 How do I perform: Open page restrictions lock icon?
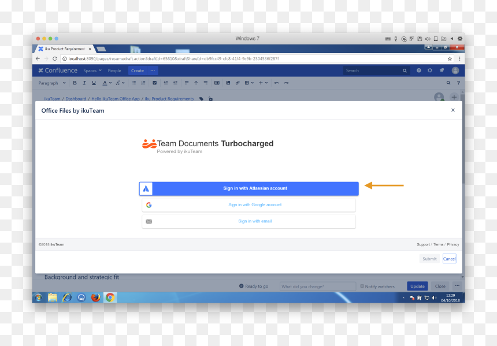tap(210, 99)
